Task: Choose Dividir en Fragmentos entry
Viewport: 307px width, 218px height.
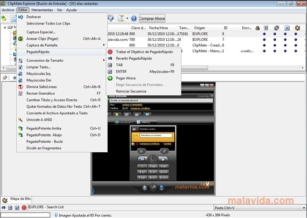Action: (x=44, y=148)
